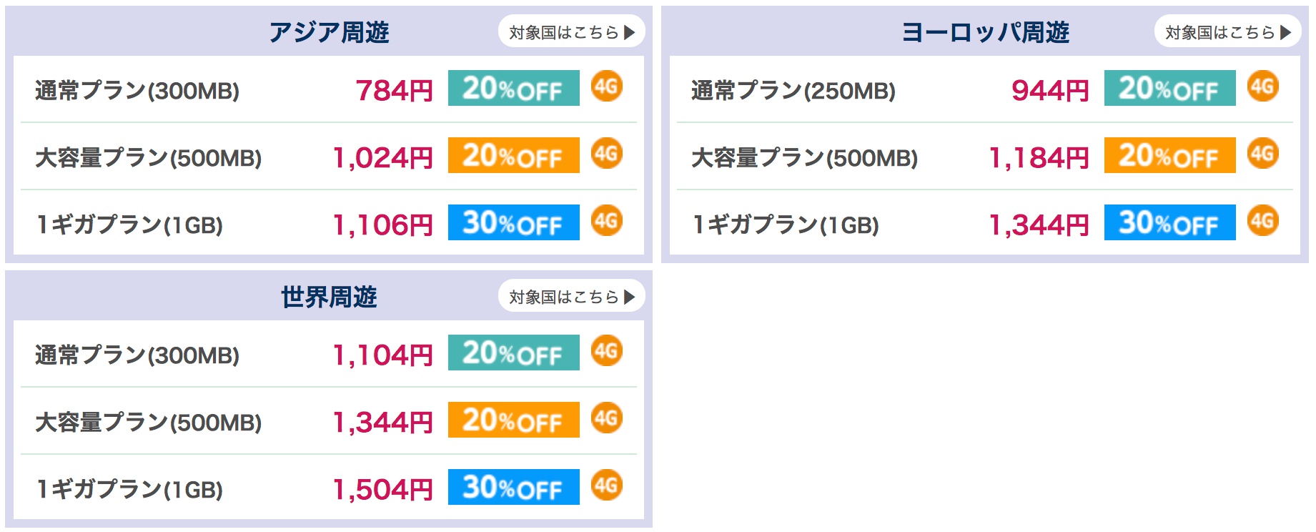Screen dimensions: 1316x532
Task: Click 4G icon for Asia 1GB plan
Action: [x=607, y=221]
